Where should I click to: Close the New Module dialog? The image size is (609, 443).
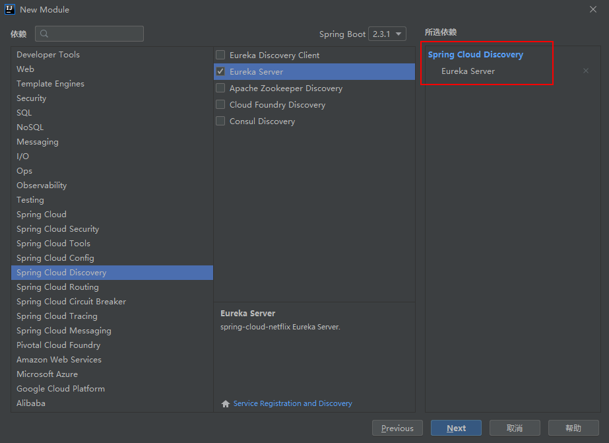pos(593,9)
